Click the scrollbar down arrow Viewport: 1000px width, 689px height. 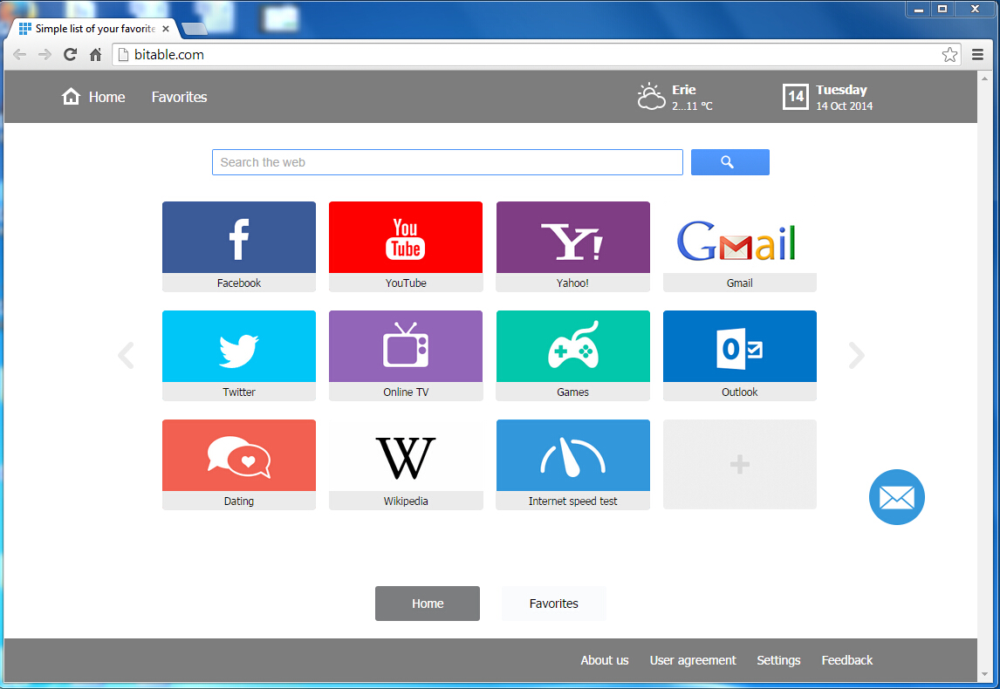pos(984,674)
